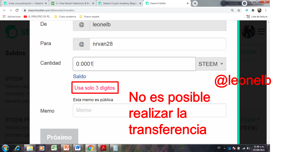Image resolution: width=288 pixels, height=152 pixels.
Task: Switch to the Steemit Crypto Academy tab
Action: pyautogui.click(x=120, y=3)
